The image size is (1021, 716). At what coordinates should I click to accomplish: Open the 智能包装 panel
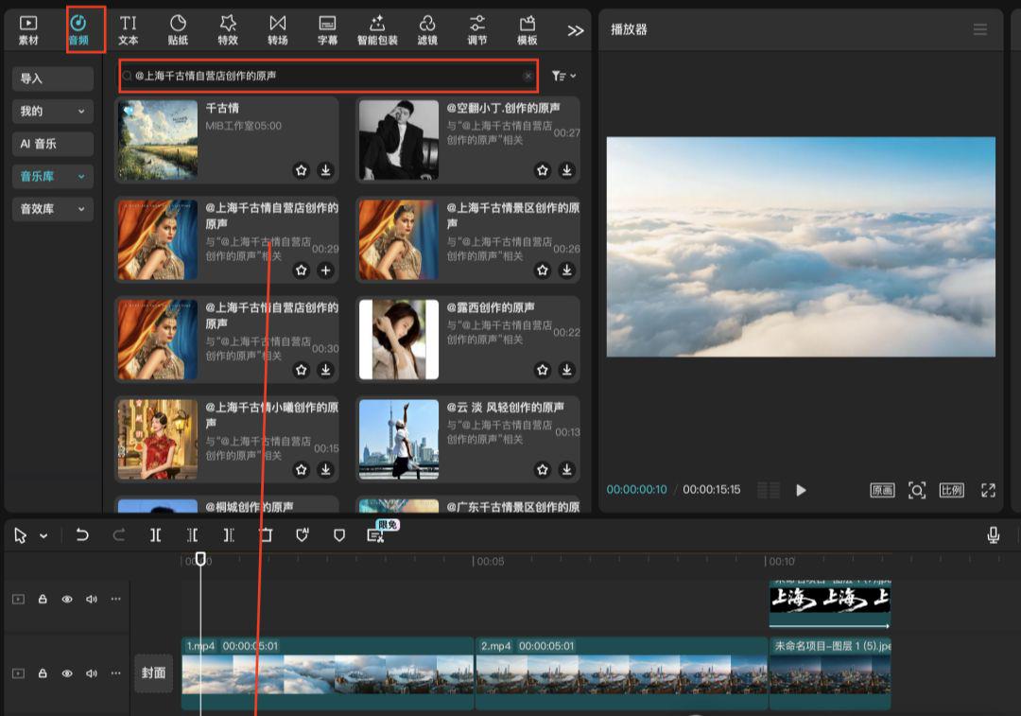[378, 28]
